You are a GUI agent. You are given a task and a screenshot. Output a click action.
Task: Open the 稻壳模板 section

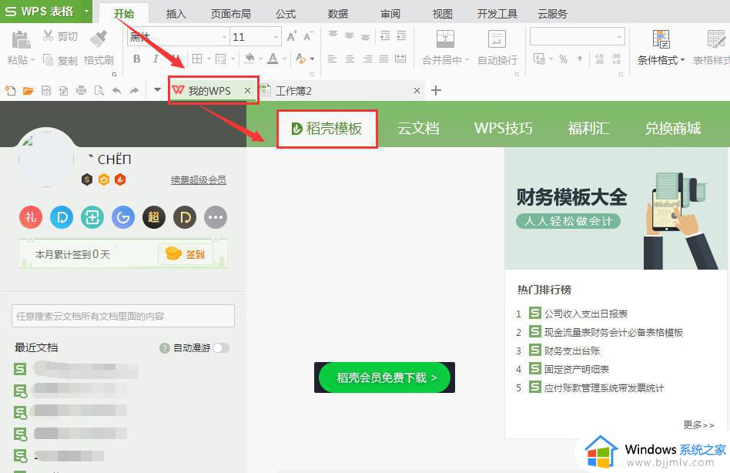pos(326,129)
